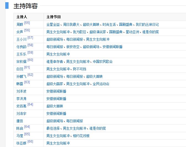186x147 pixels.
Task: Open 谁是幸存者 program link
Action: 55,62
